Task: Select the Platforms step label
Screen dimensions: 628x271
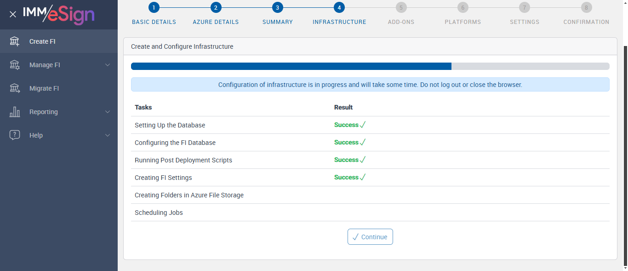Action: (463, 22)
